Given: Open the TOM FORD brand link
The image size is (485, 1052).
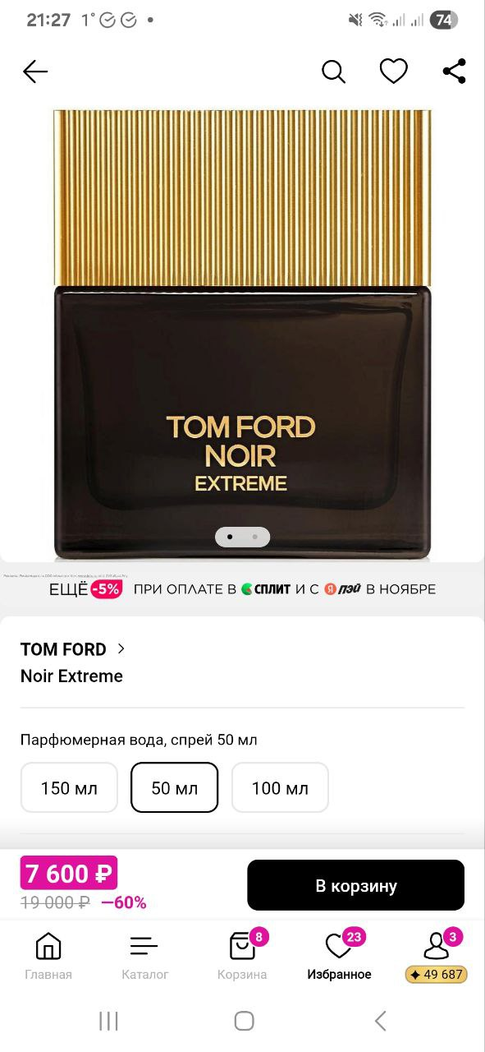Looking at the screenshot, I should click(x=63, y=649).
